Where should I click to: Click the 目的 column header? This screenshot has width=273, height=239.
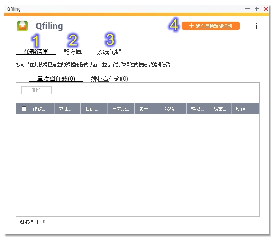pos(94,109)
